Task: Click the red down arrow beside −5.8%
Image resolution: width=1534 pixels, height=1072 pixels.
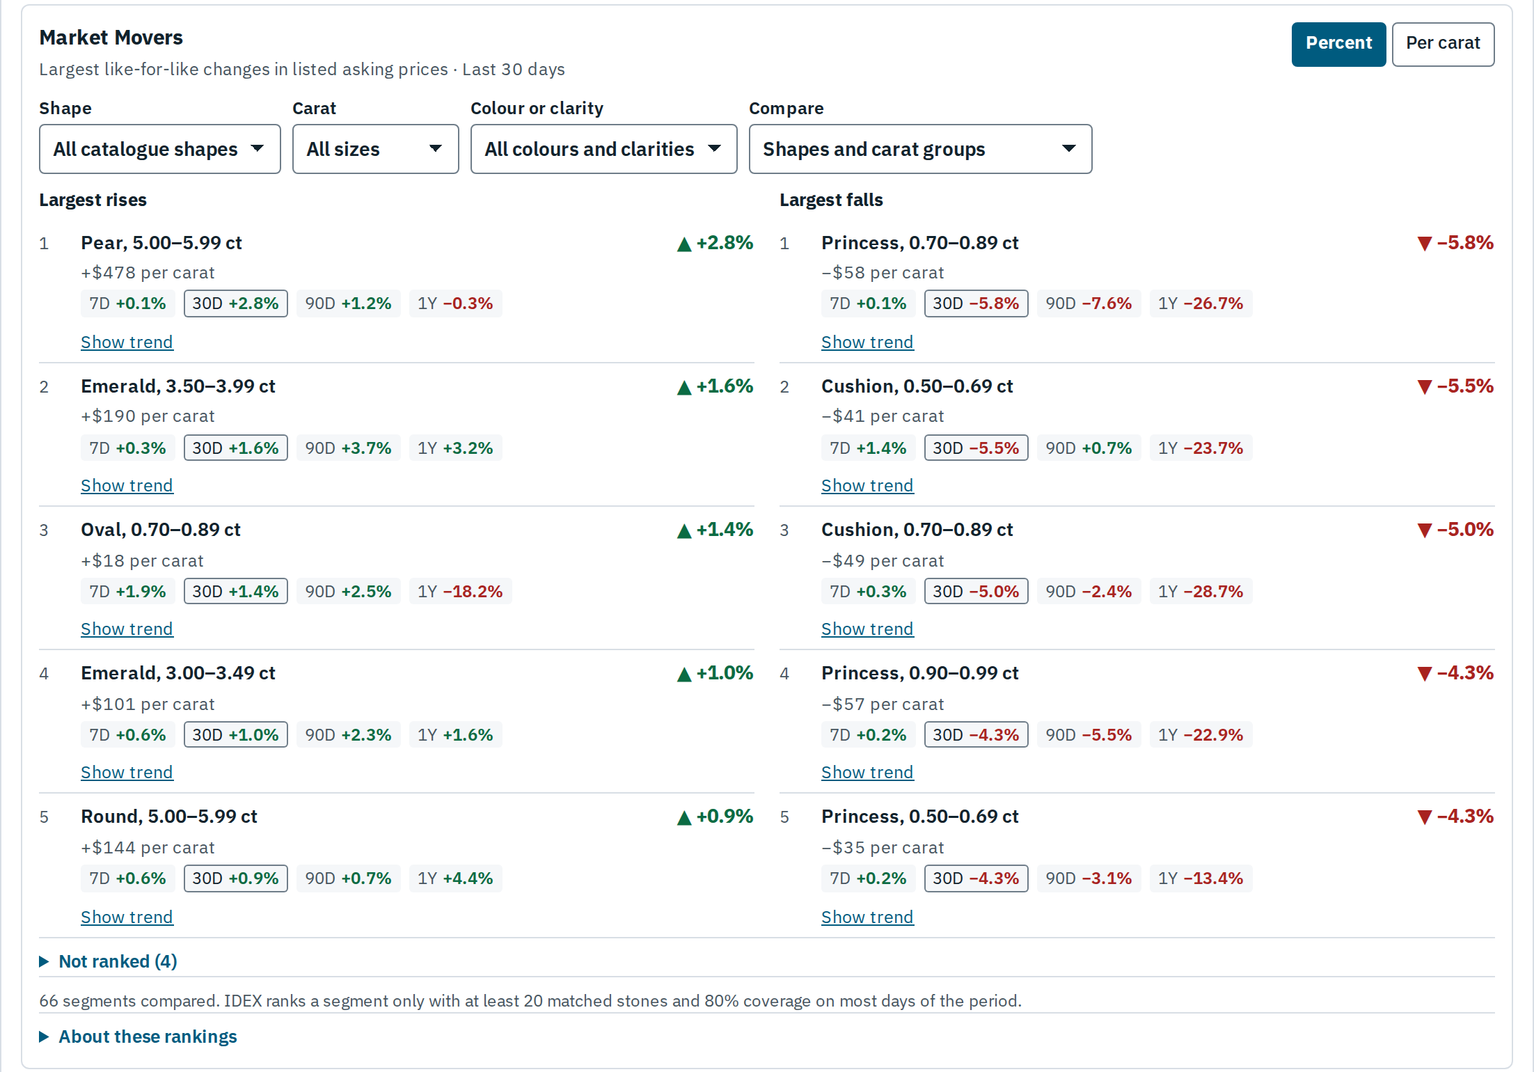Action: point(1425,244)
